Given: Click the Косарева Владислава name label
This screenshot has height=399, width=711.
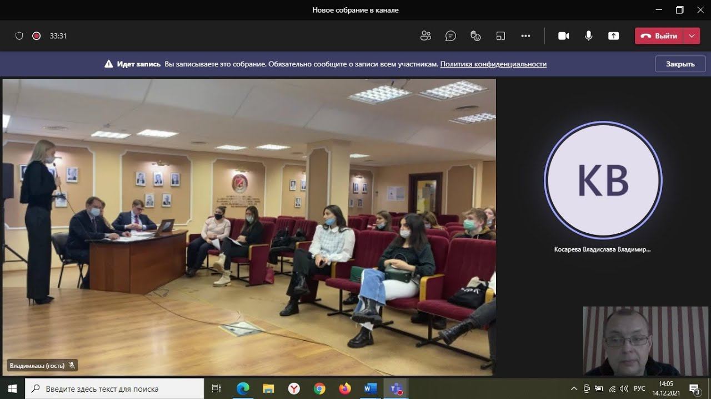Looking at the screenshot, I should pyautogui.click(x=602, y=249).
